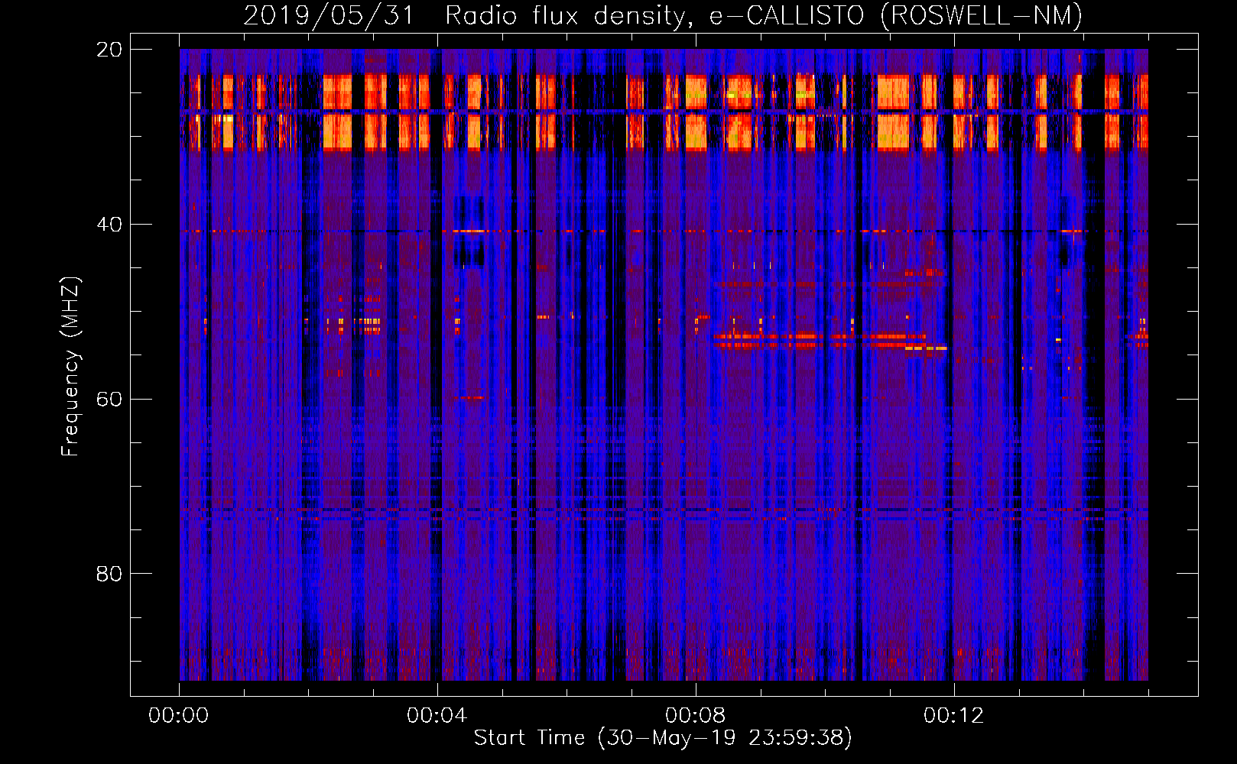Viewport: 1237px width, 764px height.
Task: Click the bright red emission band near 53 MHz
Action: pyautogui.click(x=820, y=336)
